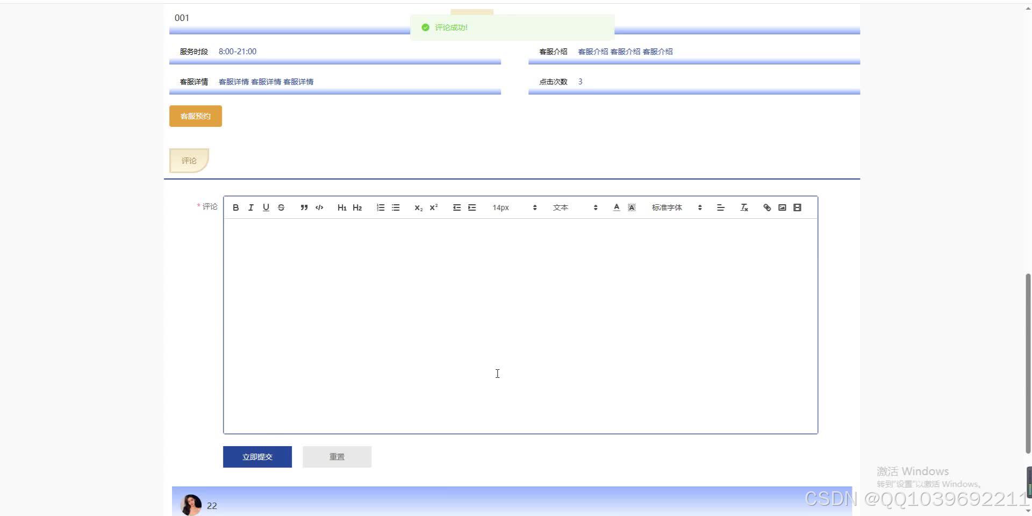Open the font color picker
1032x516 pixels.
pyautogui.click(x=617, y=207)
